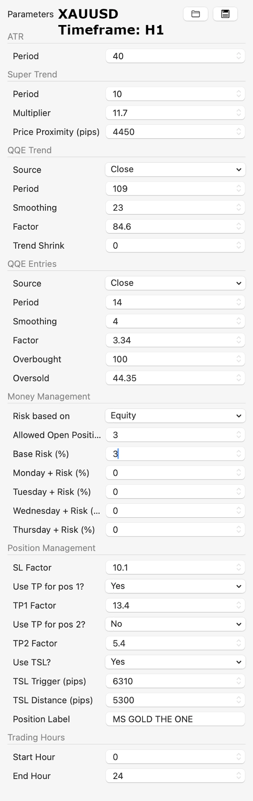Open the QQE Trend Source dropdown
This screenshot has height=801, width=253.
pyautogui.click(x=175, y=170)
